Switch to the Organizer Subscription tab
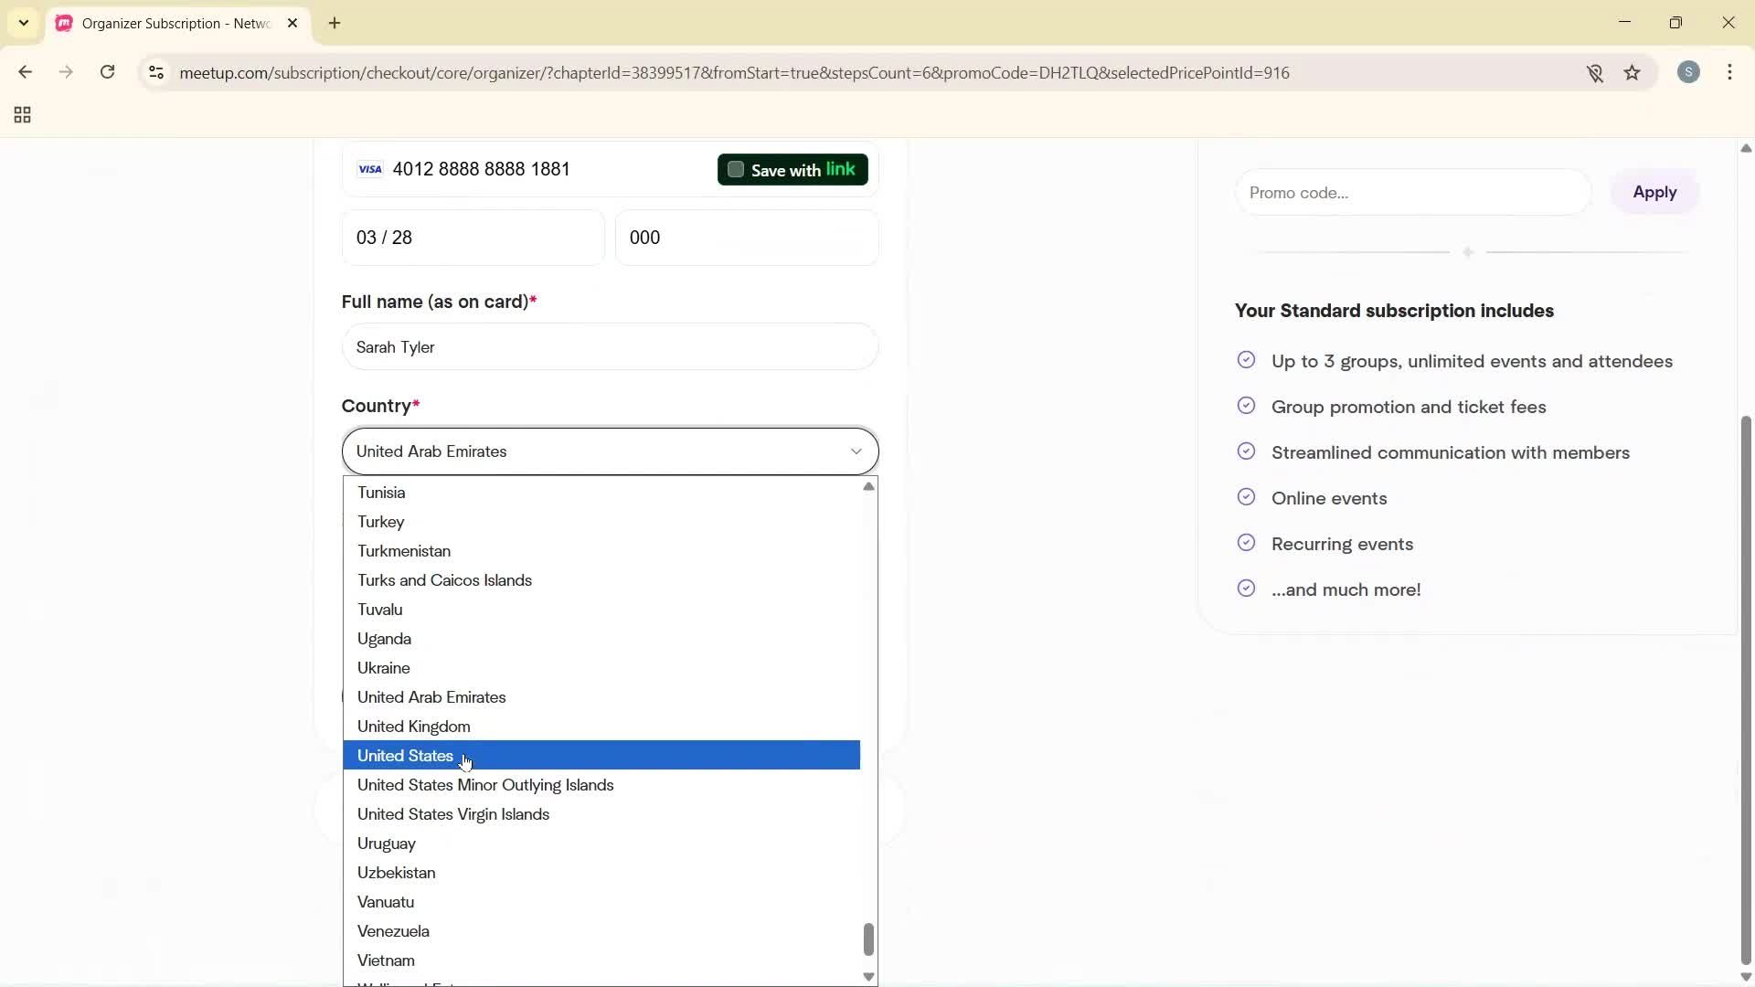The height and width of the screenshot is (987, 1755). click(x=165, y=23)
